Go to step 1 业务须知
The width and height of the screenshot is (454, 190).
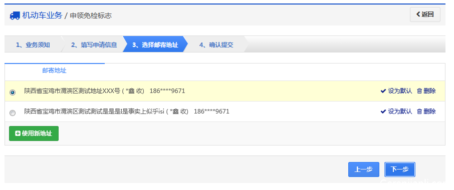(33, 45)
